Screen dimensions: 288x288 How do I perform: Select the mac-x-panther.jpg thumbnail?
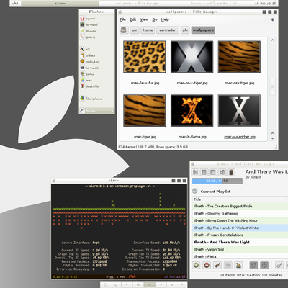(x=239, y=110)
